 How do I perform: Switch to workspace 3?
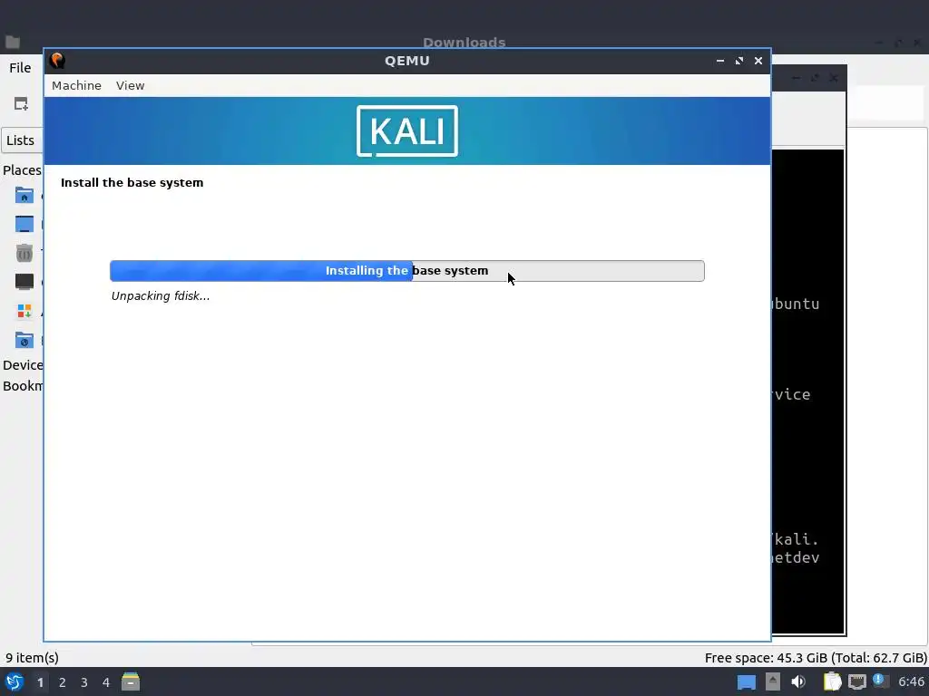(84, 682)
